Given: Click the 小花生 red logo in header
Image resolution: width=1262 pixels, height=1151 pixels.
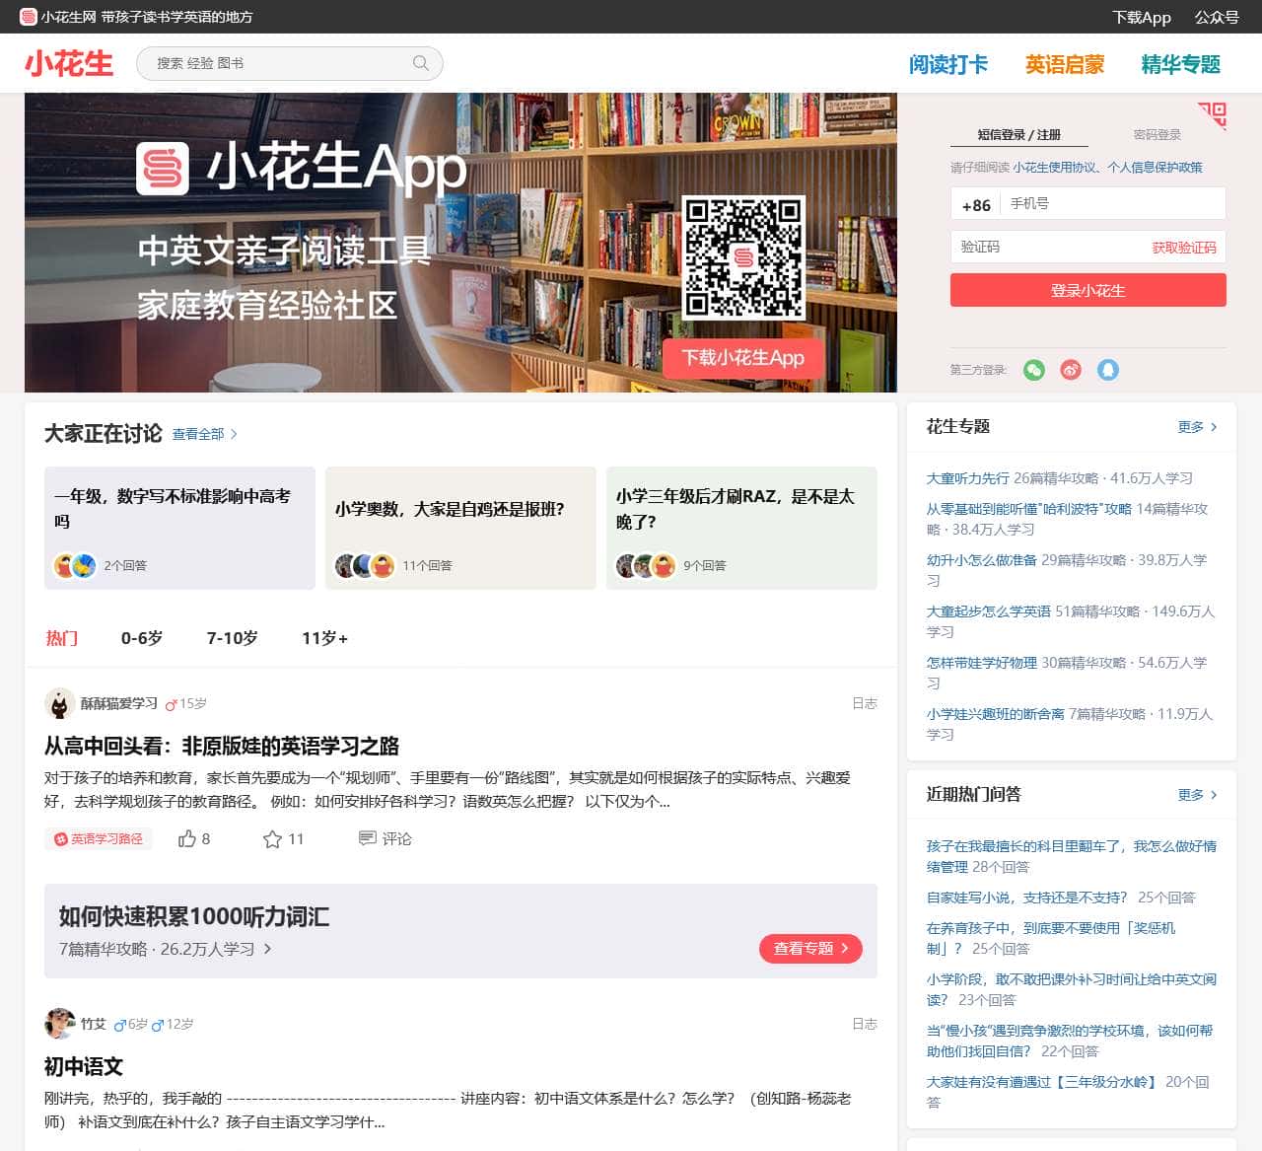Looking at the screenshot, I should pos(69,64).
